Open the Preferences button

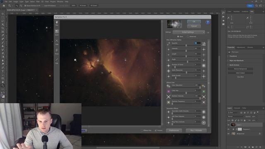click(x=174, y=130)
